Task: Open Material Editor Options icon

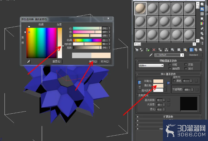Action: pos(202,33)
